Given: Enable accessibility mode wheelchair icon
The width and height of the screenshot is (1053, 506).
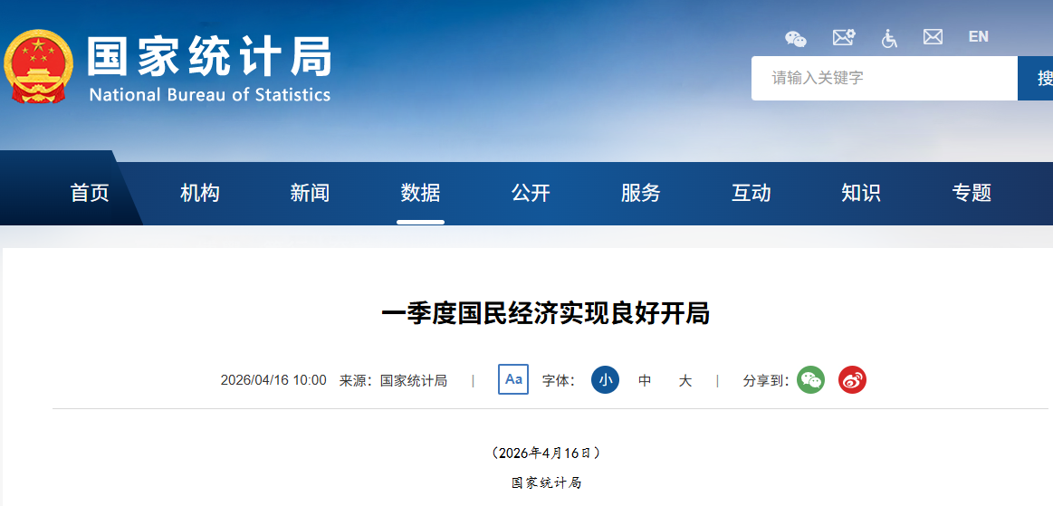Looking at the screenshot, I should (x=889, y=38).
